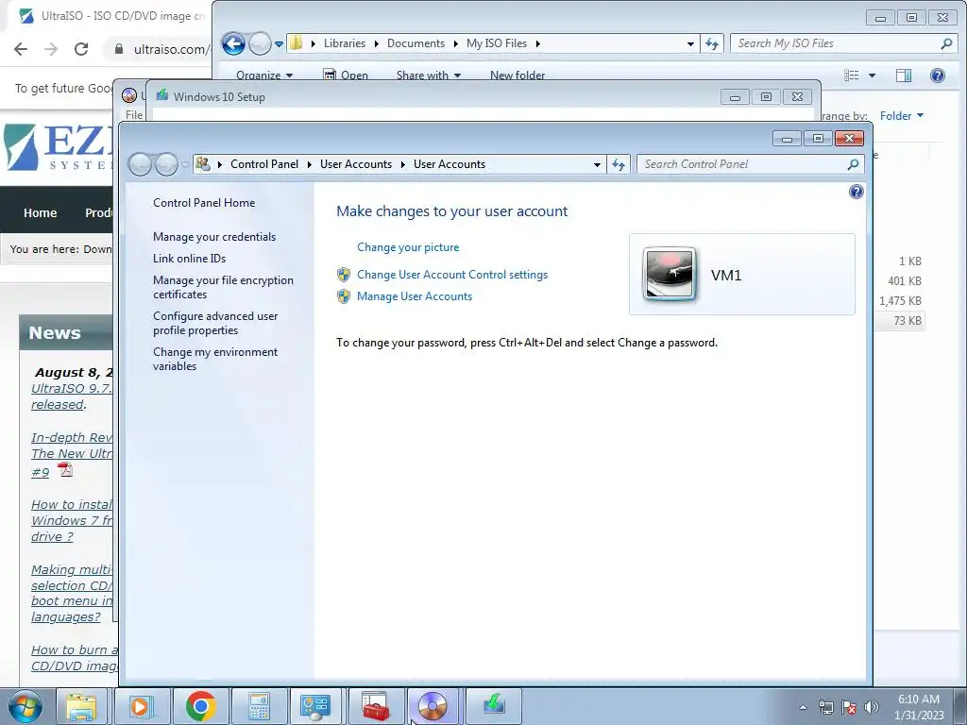Screen dimensions: 967x725
Task: Open Share with dropdown in Explorer
Action: (x=429, y=75)
